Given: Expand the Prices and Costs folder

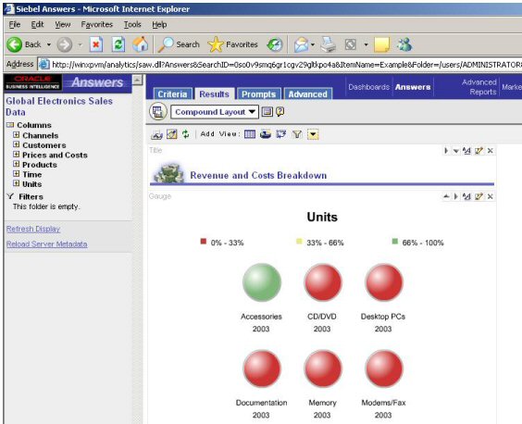Looking at the screenshot, I should coord(16,155).
